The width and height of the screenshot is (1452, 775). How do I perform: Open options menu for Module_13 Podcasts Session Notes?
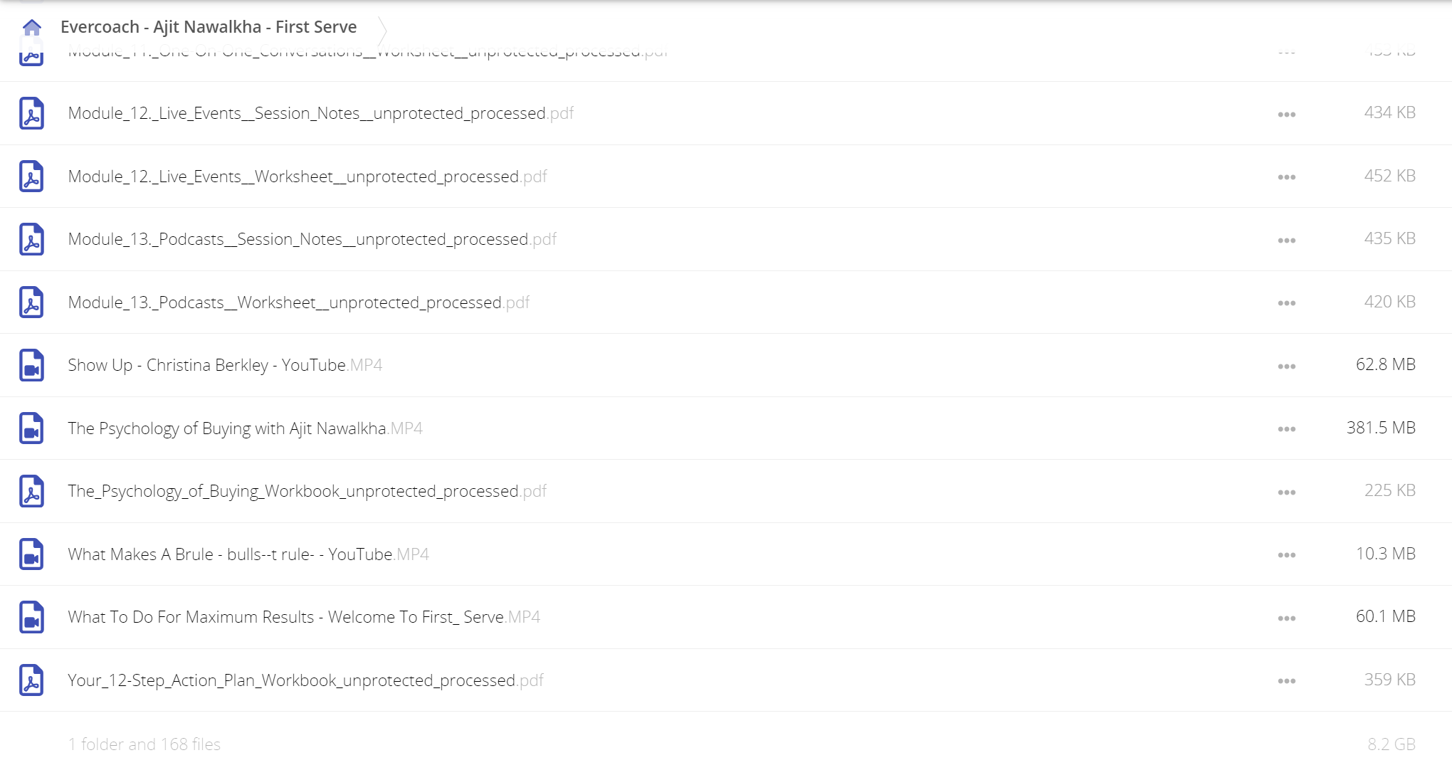(x=1286, y=241)
